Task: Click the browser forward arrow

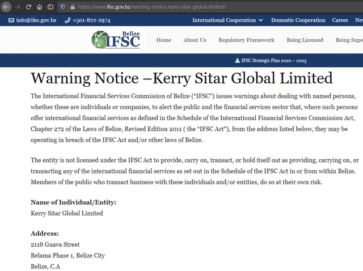Action: pos(18,7)
